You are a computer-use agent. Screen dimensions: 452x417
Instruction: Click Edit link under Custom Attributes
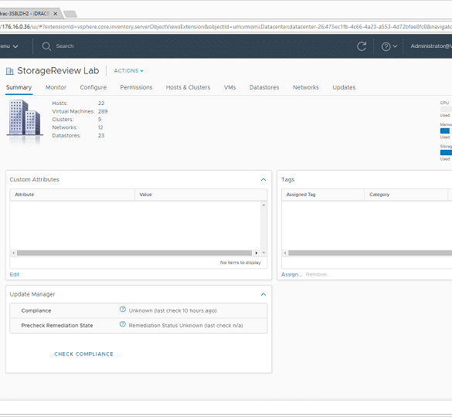(x=15, y=274)
